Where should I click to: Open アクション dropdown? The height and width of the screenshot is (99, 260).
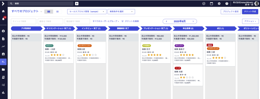click(250, 21)
